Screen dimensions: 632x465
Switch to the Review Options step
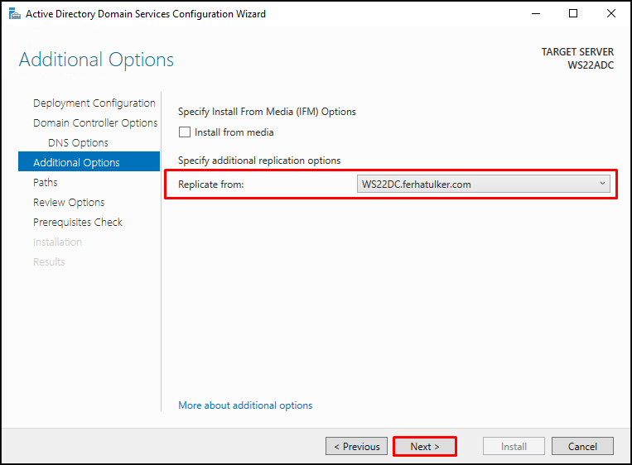[69, 203]
